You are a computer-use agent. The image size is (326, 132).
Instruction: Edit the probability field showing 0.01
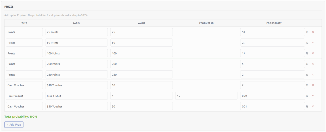273,106
